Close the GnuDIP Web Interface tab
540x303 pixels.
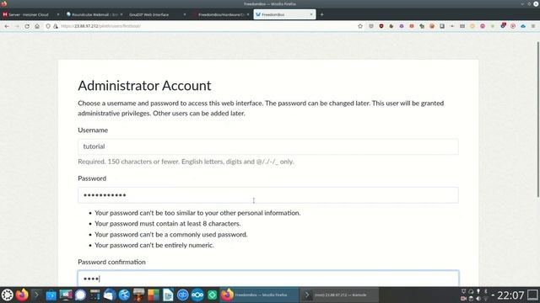click(185, 14)
